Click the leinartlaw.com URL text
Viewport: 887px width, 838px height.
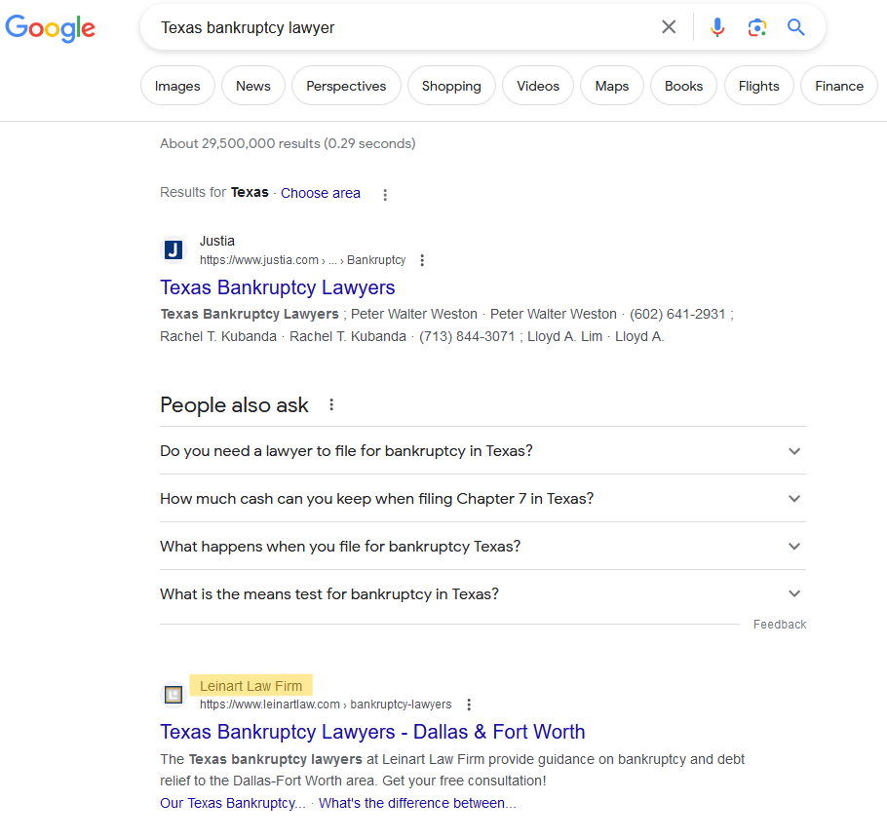[x=326, y=705]
